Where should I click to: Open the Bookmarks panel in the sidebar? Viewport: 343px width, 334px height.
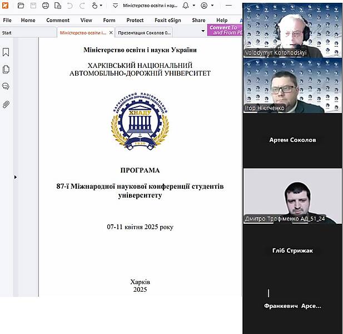pyautogui.click(x=6, y=52)
